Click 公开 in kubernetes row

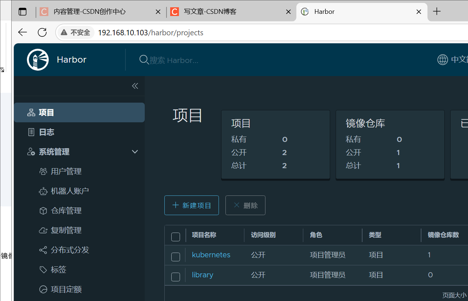[258, 255]
